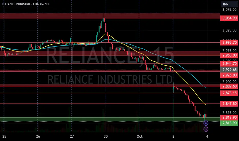Screen dimensions: 239x141
Task: Select the 2,873.15 red price label
Action: pyautogui.click(x=229, y=93)
